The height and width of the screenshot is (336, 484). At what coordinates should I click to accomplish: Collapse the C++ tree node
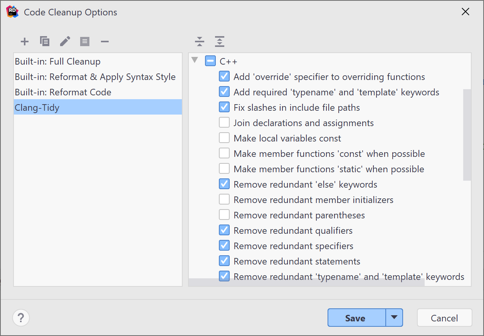click(195, 61)
